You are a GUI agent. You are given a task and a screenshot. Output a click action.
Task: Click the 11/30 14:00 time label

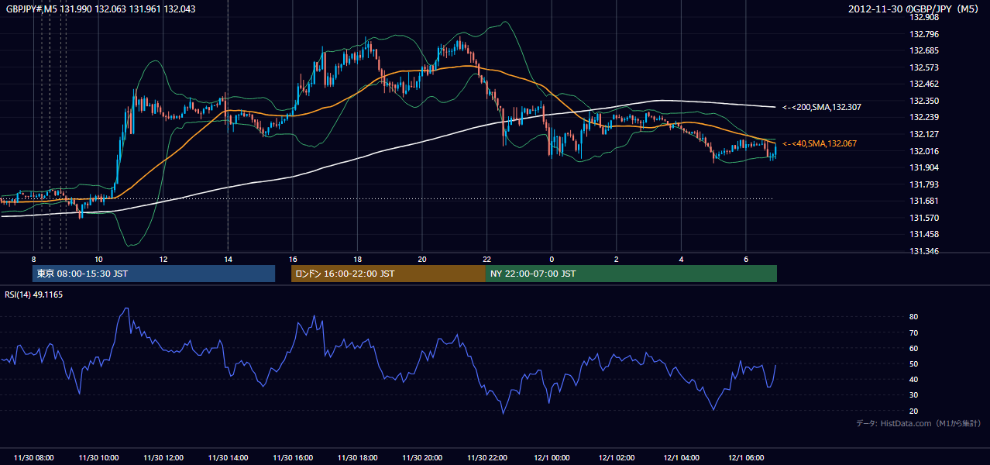point(228,458)
